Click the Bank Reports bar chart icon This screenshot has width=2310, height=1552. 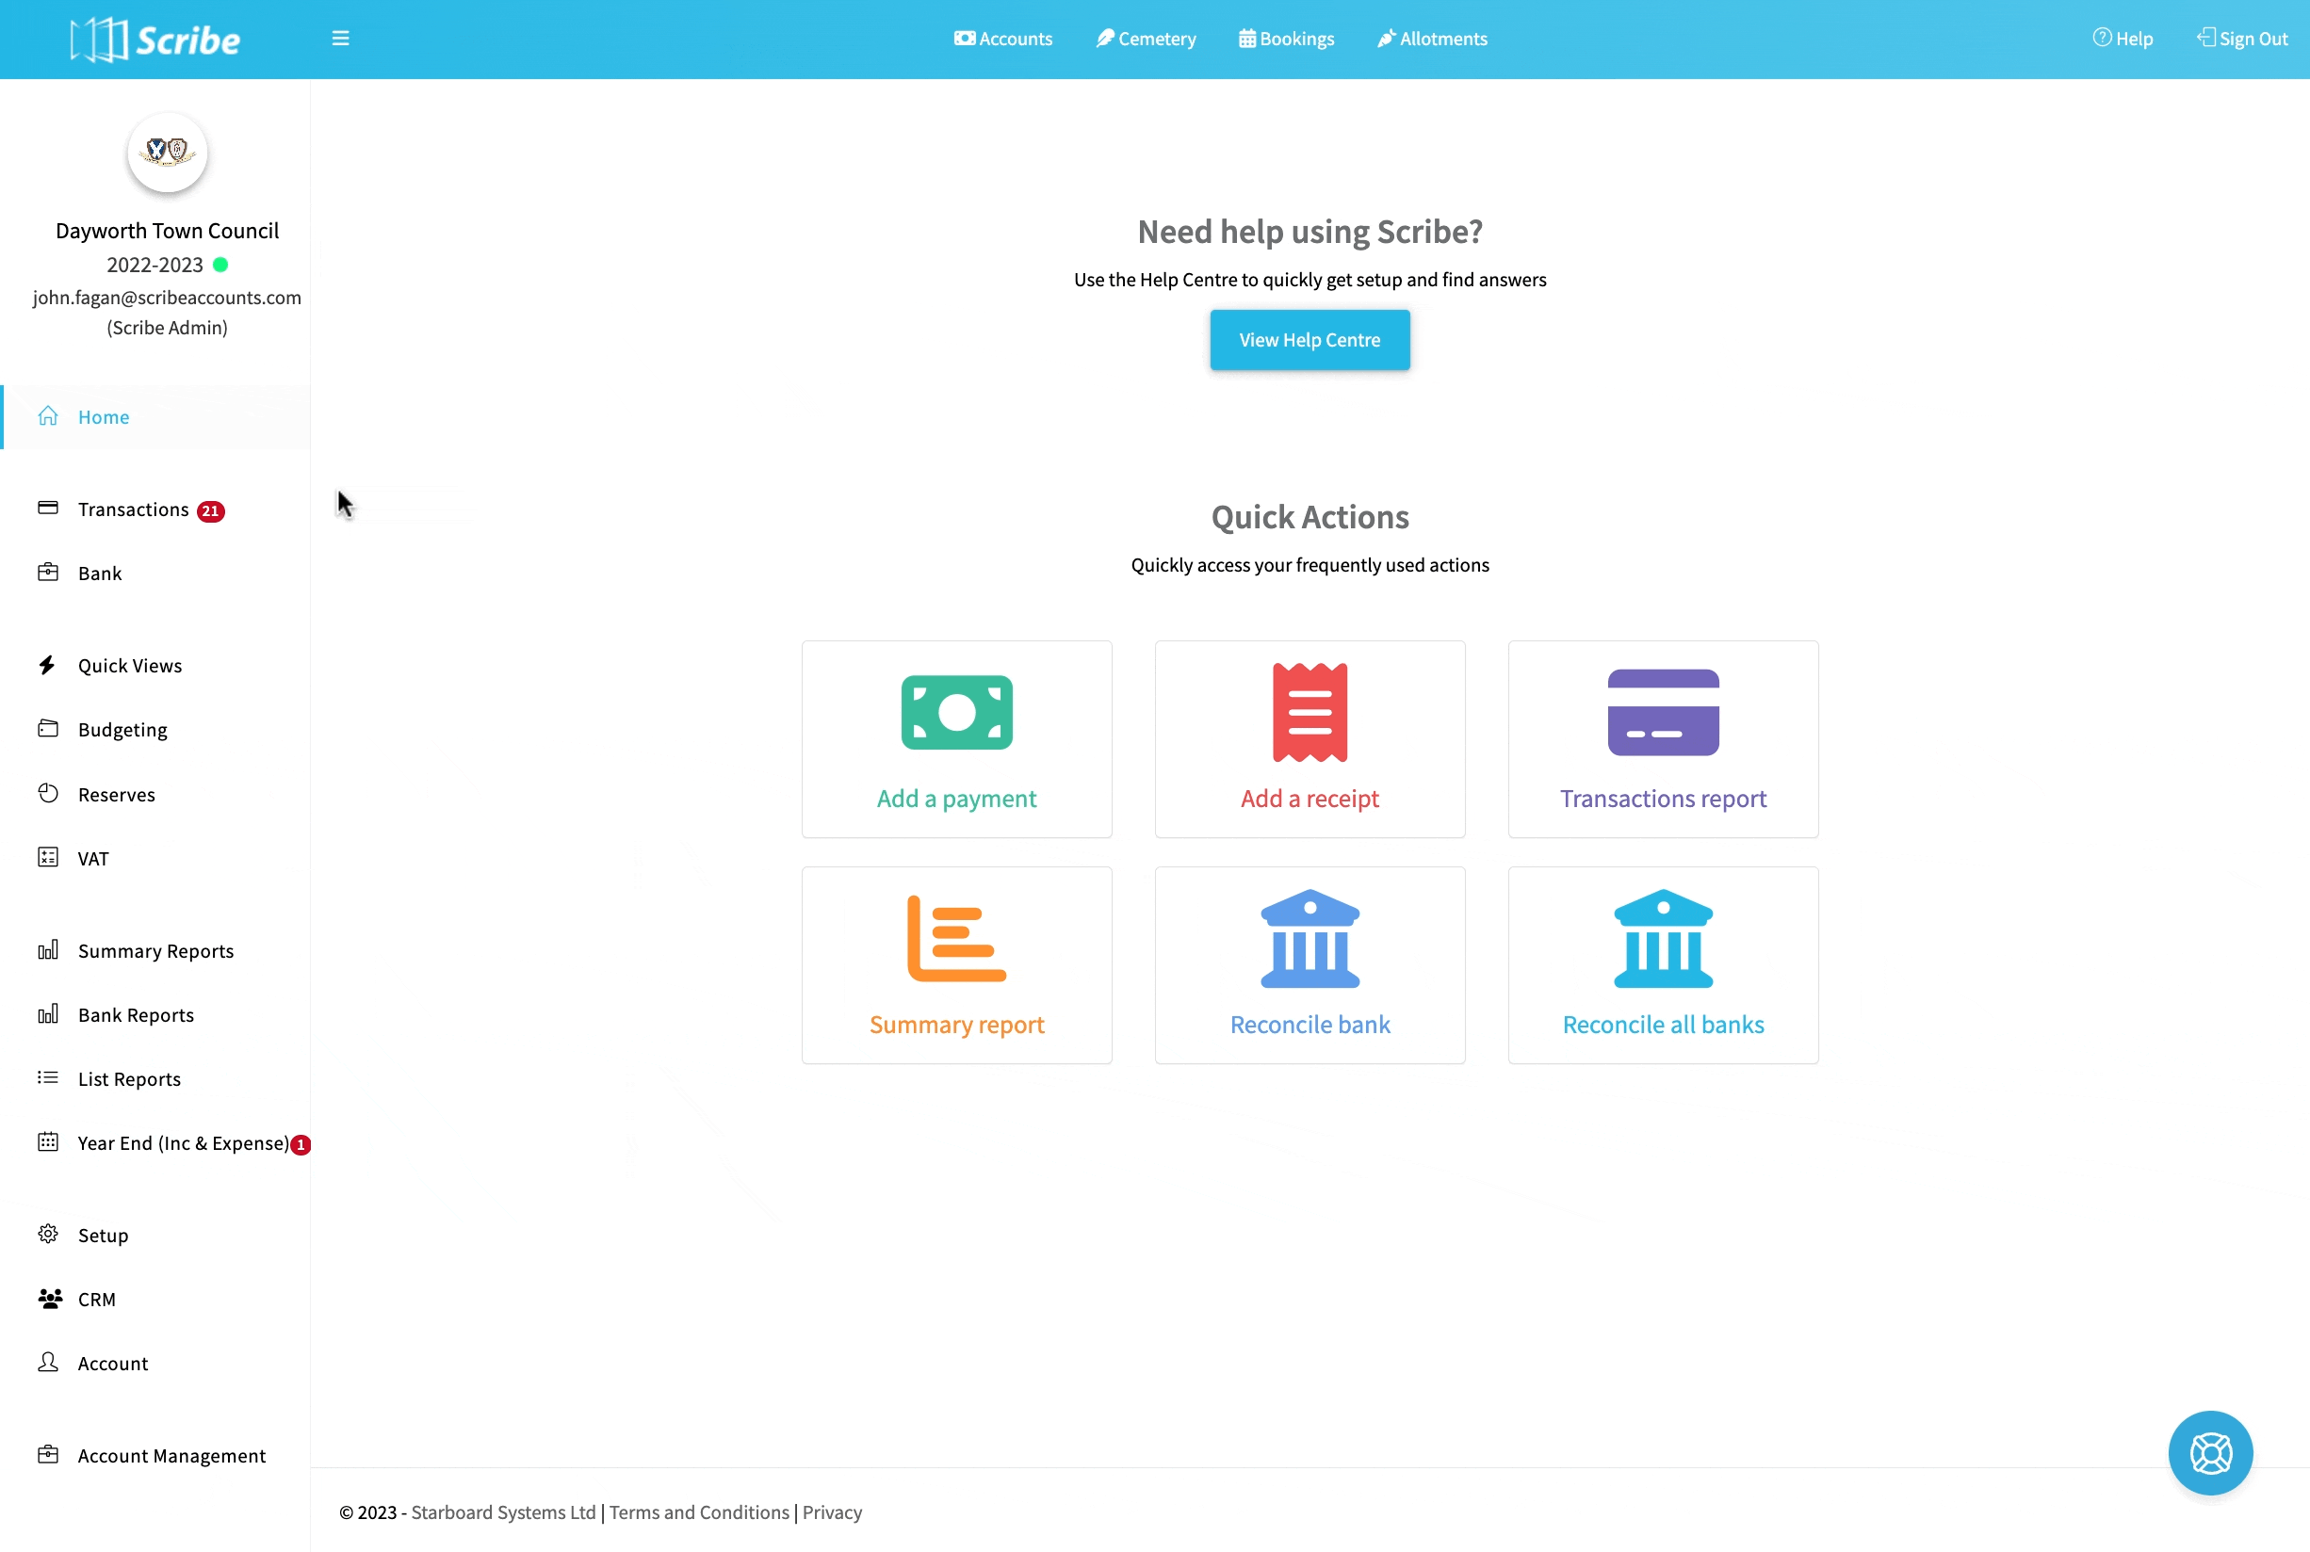pyautogui.click(x=47, y=1013)
